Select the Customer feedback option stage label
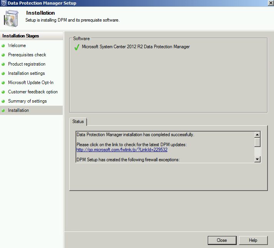The height and width of the screenshot is (248, 274). pos(33,92)
